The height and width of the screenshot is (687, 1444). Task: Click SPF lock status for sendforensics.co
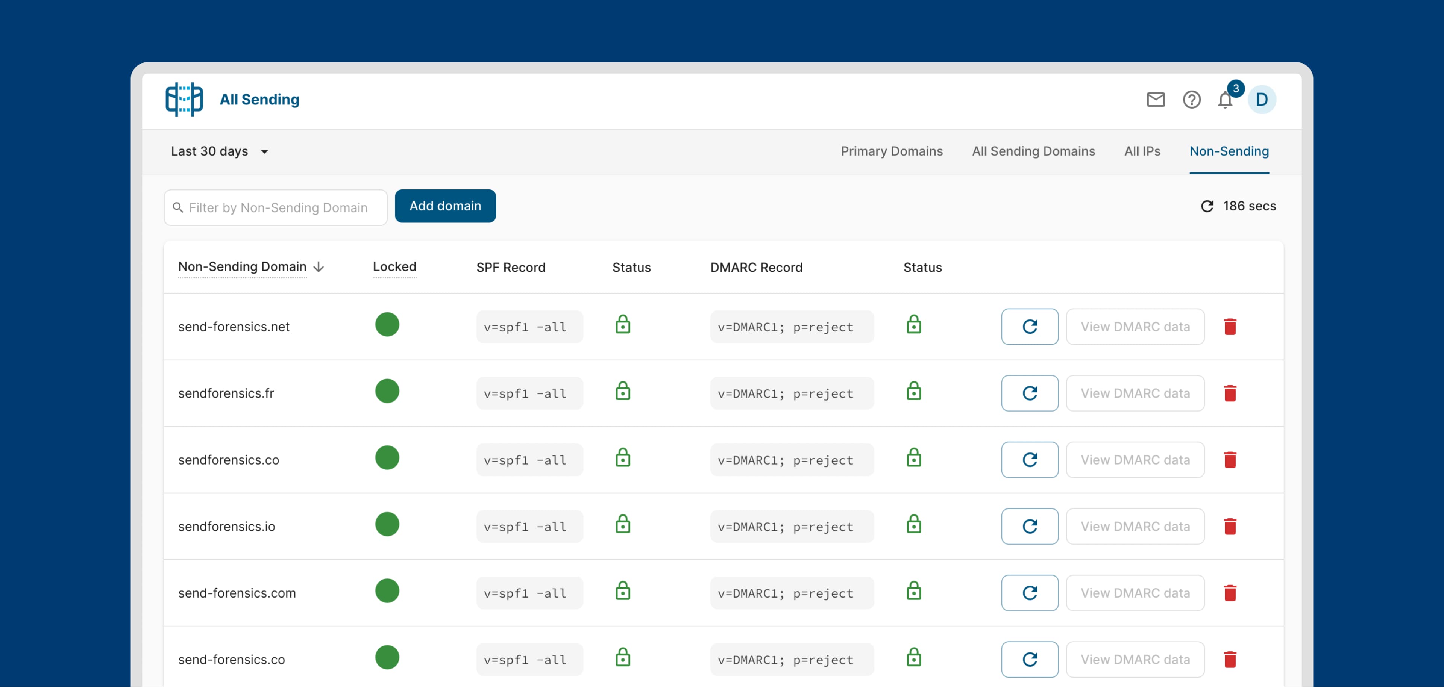623,459
